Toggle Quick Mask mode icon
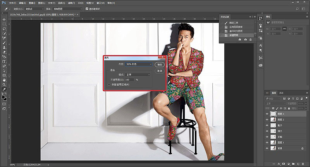The width and height of the screenshot is (310, 167). 4,104
